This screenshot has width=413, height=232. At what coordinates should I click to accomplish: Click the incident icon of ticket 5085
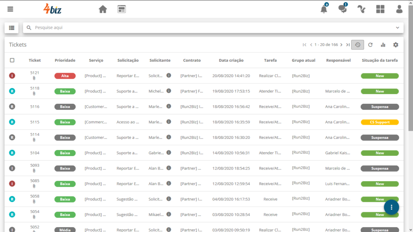point(12,184)
